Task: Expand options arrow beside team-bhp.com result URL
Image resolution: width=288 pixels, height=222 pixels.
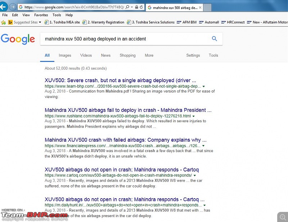Action: [203, 86]
